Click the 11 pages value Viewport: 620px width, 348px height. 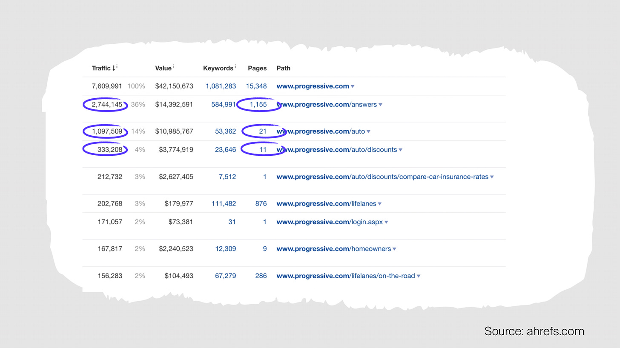click(x=263, y=149)
